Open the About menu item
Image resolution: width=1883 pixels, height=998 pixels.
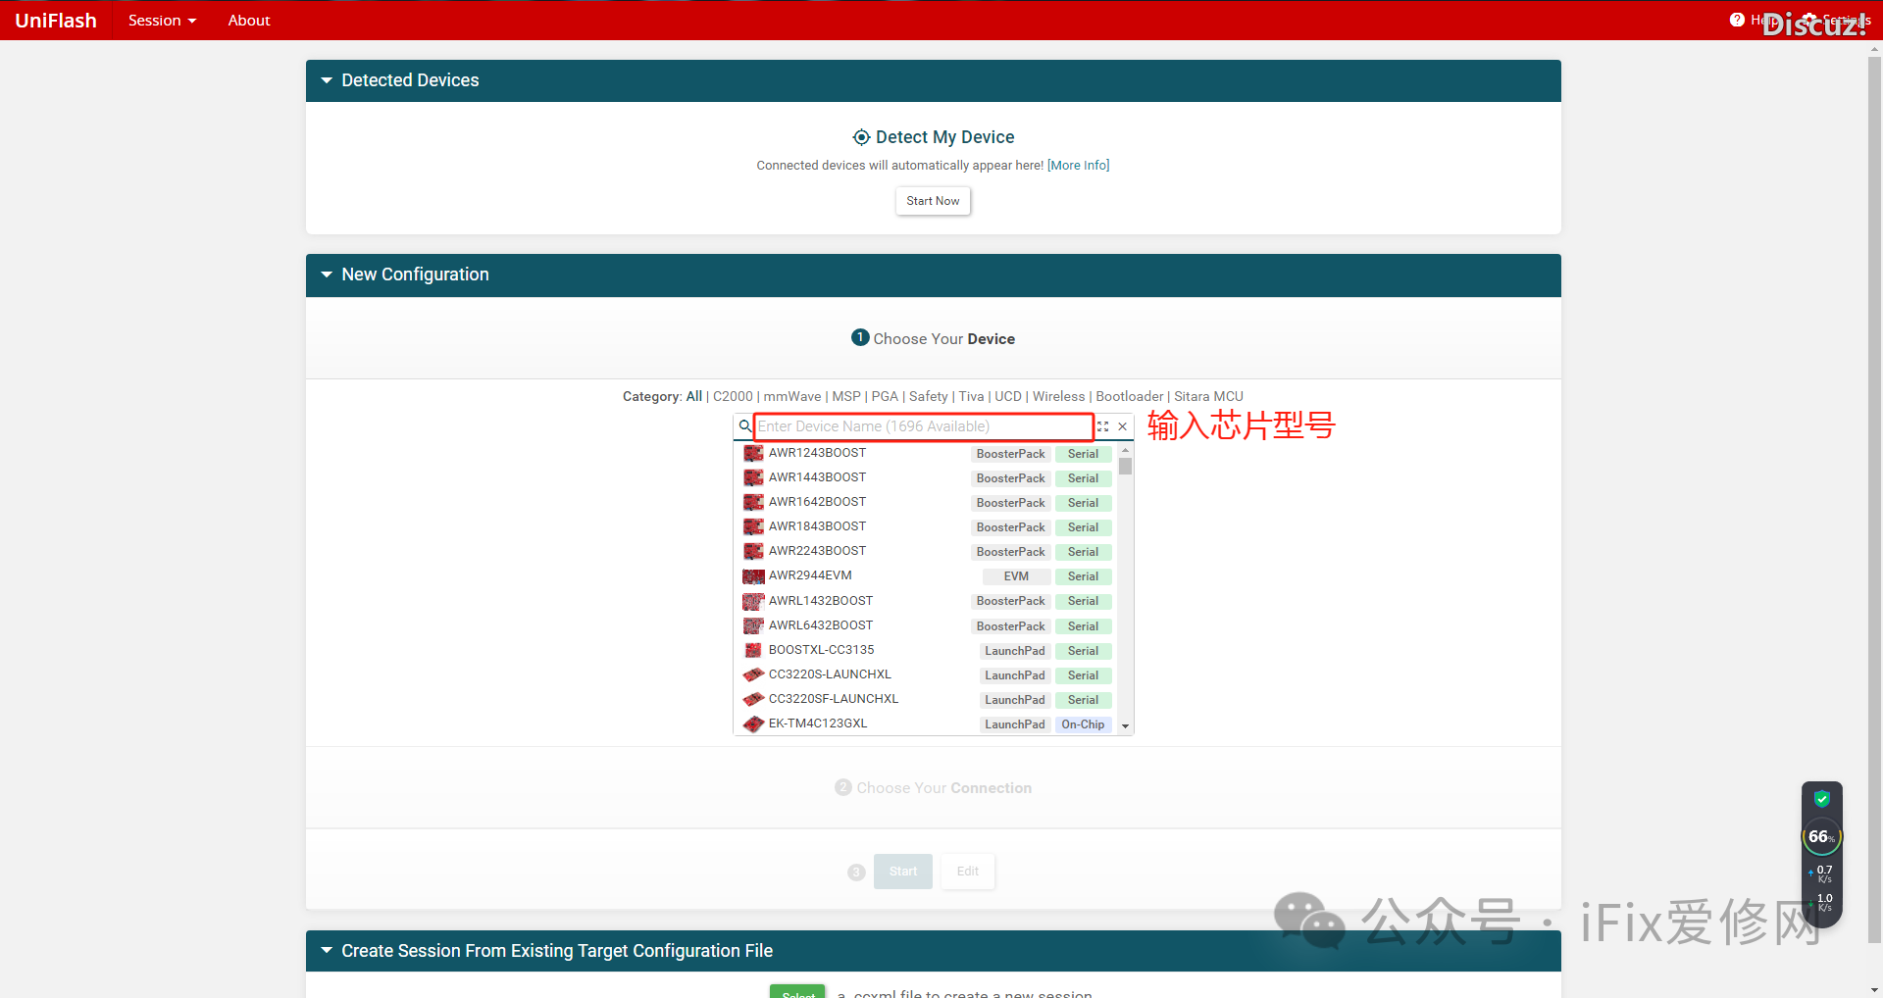point(249,21)
